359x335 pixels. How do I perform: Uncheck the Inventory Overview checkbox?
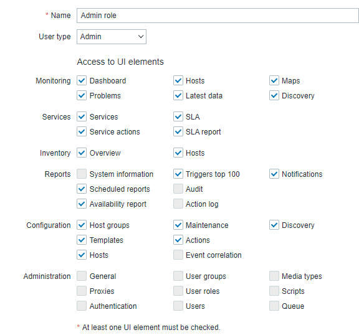click(82, 153)
